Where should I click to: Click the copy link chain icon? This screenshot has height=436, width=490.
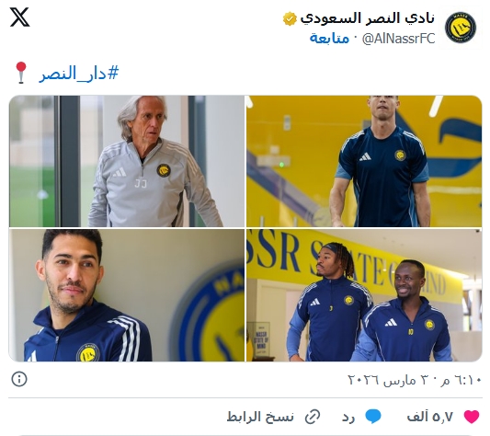coord(313,417)
